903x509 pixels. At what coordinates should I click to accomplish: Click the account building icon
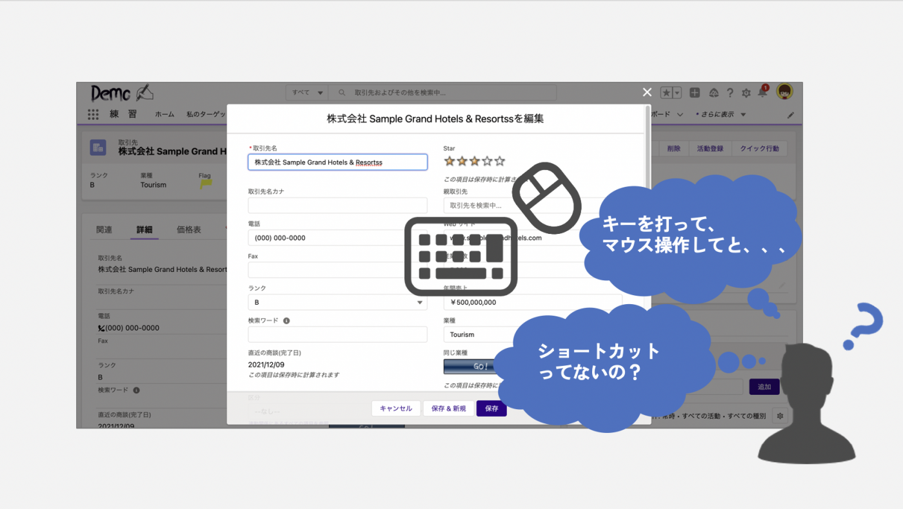tap(98, 148)
